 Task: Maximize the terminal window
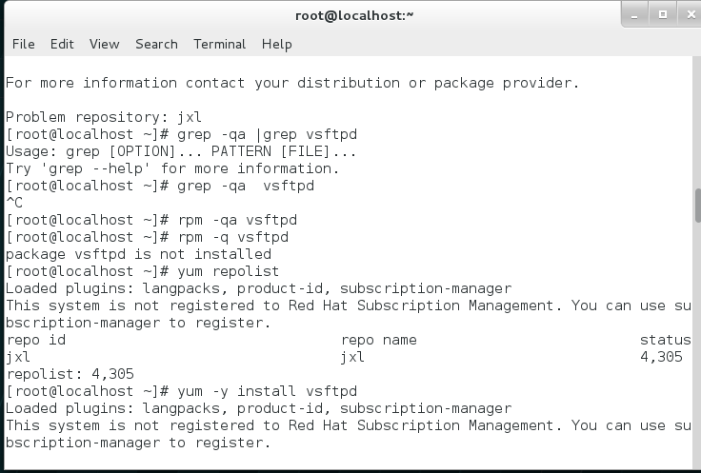[661, 13]
